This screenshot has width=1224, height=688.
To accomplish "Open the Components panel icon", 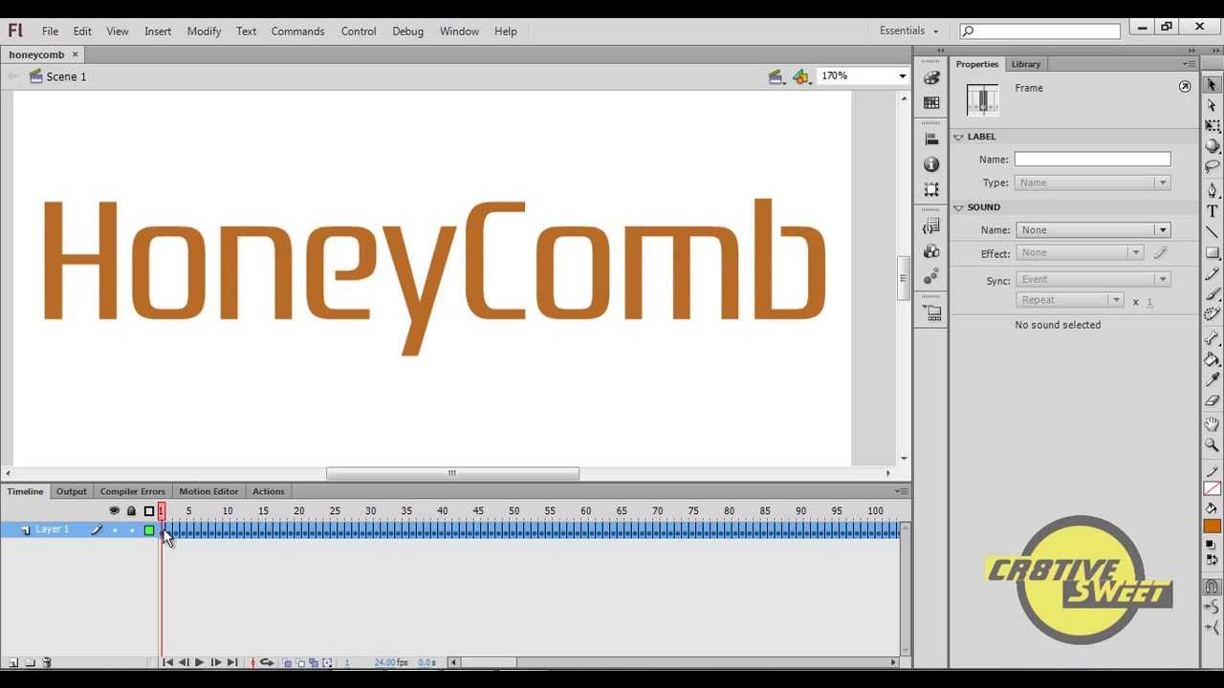I will click(932, 251).
